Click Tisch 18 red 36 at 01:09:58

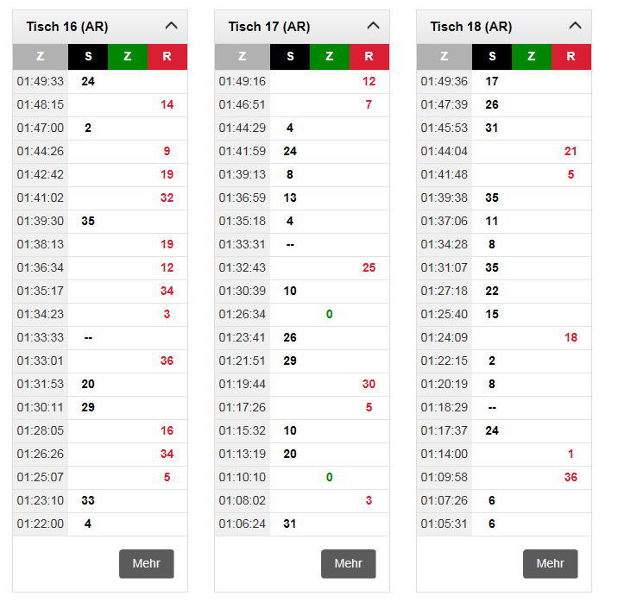click(571, 478)
